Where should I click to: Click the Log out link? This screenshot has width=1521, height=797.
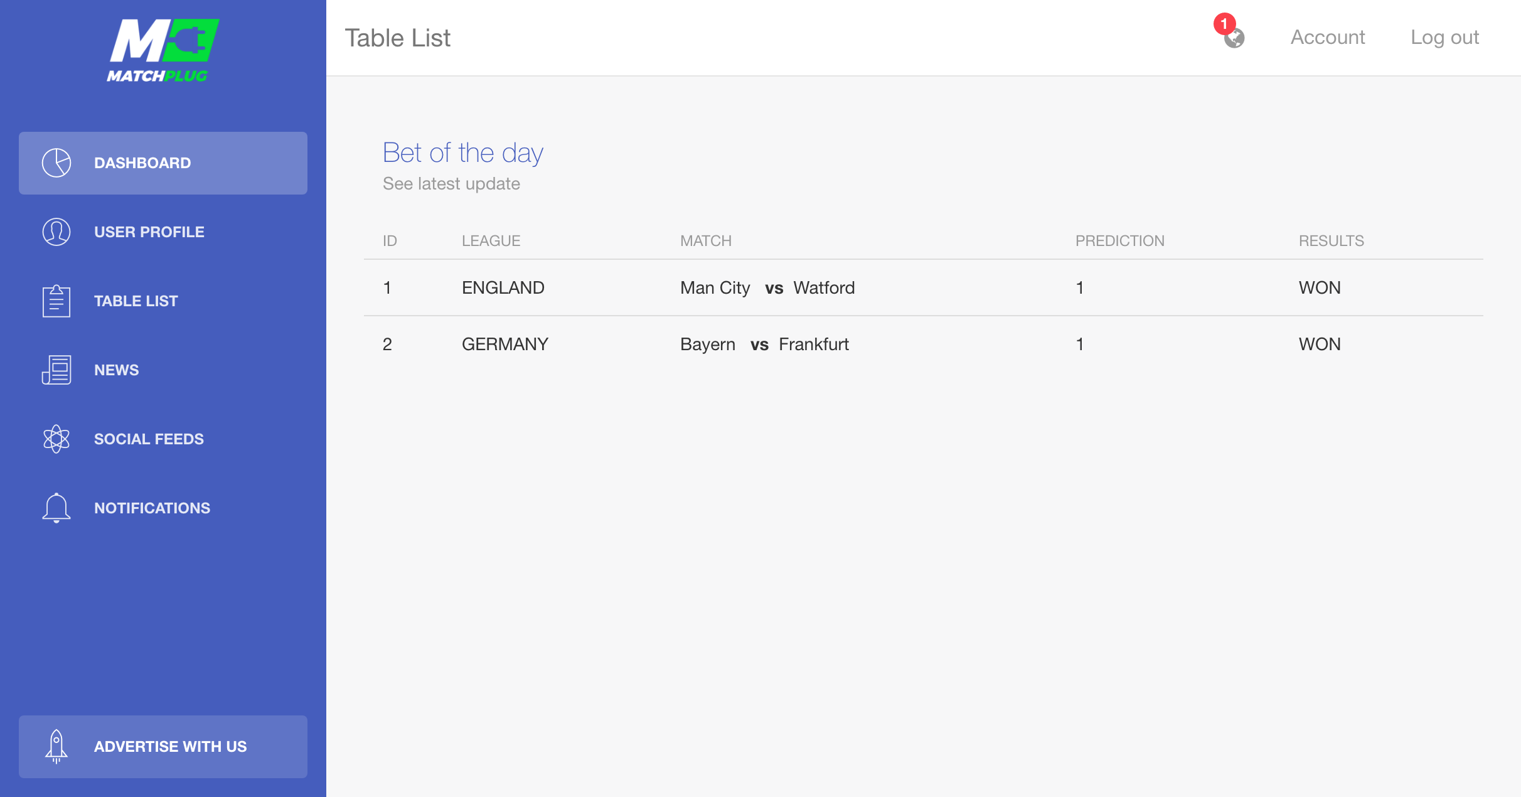[1444, 38]
